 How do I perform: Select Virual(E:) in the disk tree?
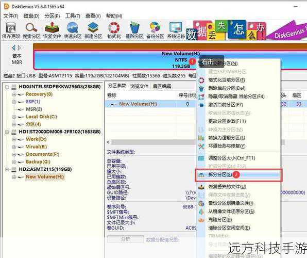point(37,147)
